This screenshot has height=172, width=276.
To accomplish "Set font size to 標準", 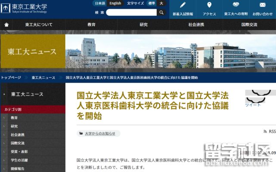I will [x=152, y=3].
